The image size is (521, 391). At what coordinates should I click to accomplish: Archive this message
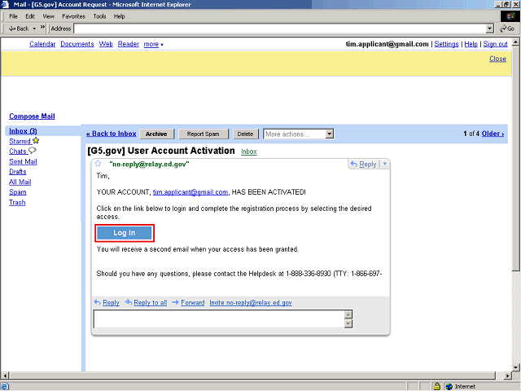(156, 134)
